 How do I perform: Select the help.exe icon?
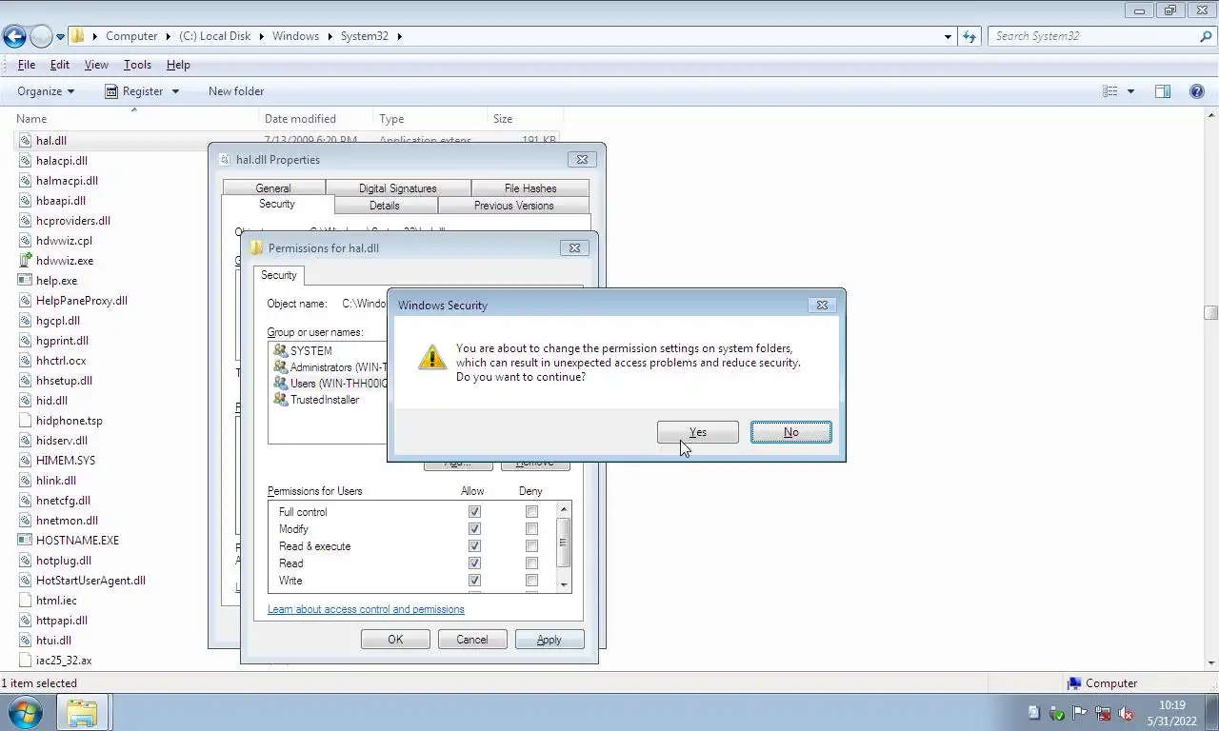click(x=26, y=281)
